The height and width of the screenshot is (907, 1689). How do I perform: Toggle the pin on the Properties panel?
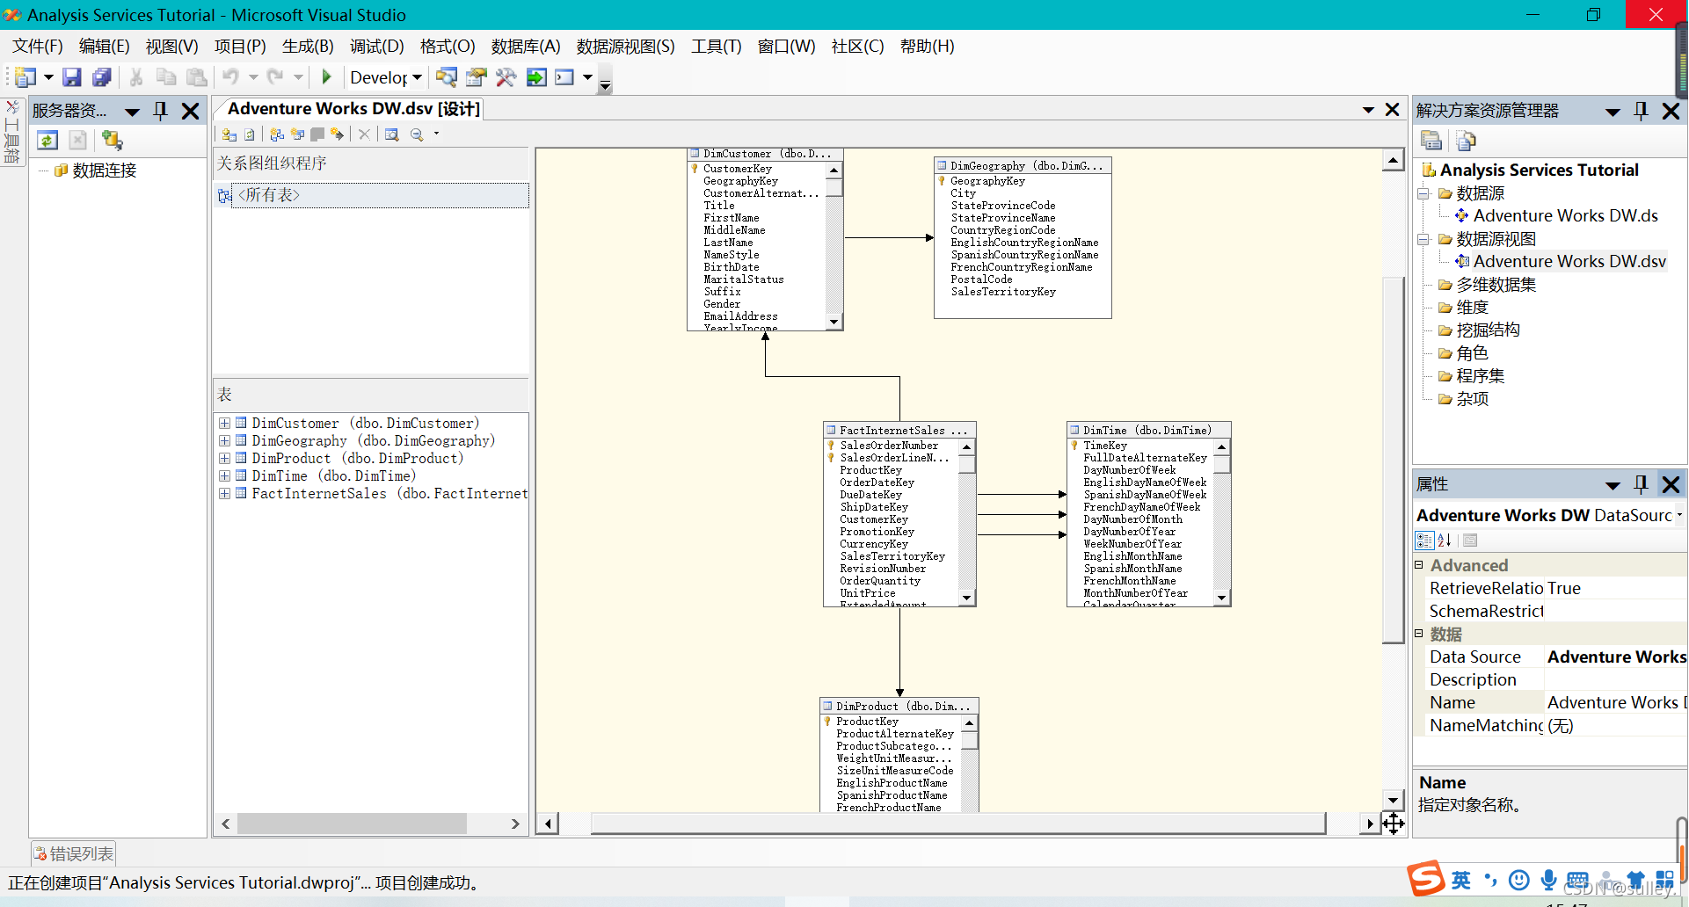(1641, 484)
